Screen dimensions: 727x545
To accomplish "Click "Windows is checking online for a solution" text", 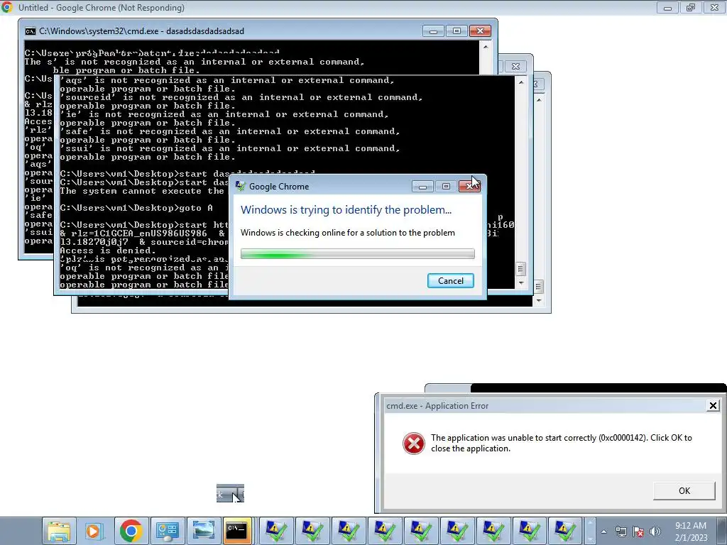I will pyautogui.click(x=348, y=233).
